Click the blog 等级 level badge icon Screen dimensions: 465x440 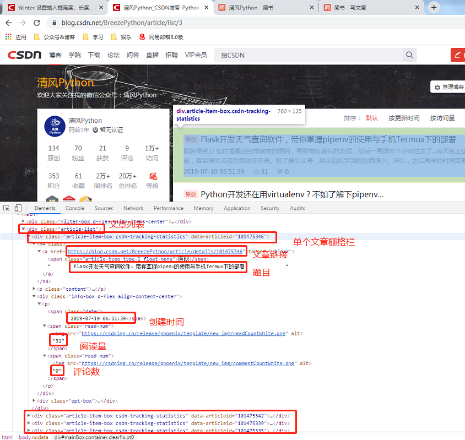153,176
